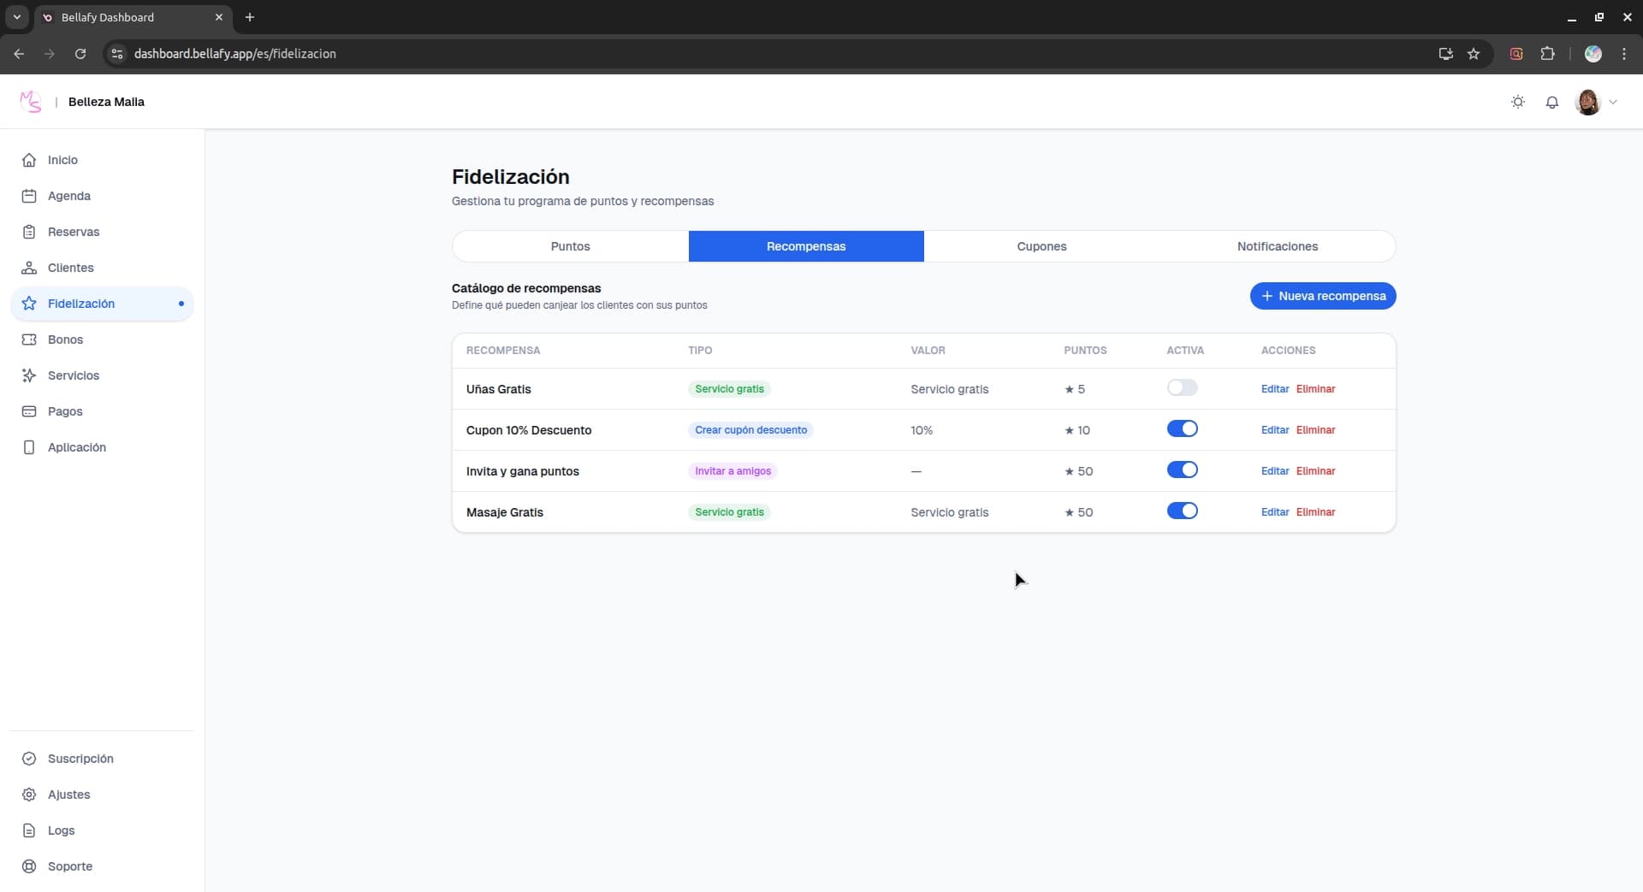Open Pagos via the card icon
Viewport: 1643px width, 892px height.
[x=29, y=411]
